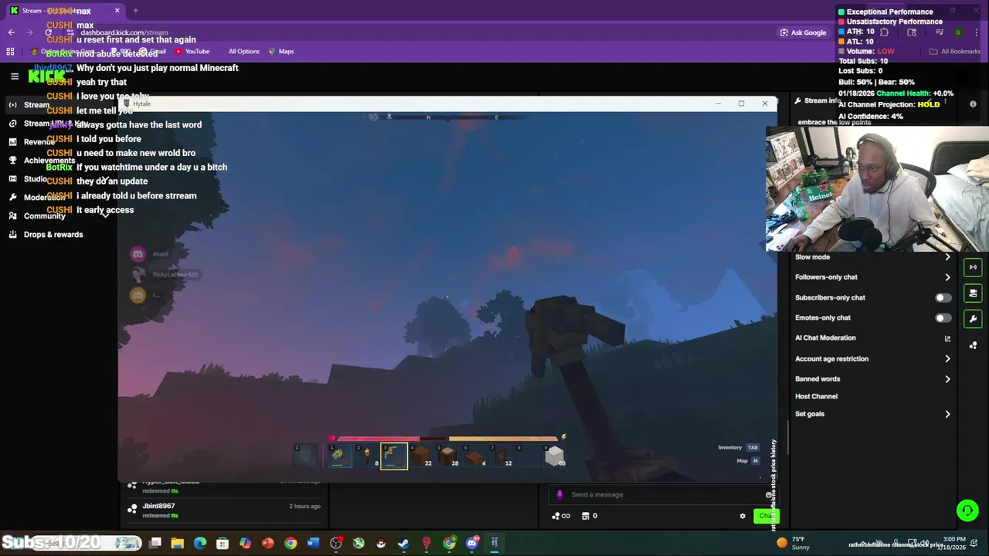Click the server panel icon in right strip
Viewport: 989px width, 556px height.
(973, 293)
